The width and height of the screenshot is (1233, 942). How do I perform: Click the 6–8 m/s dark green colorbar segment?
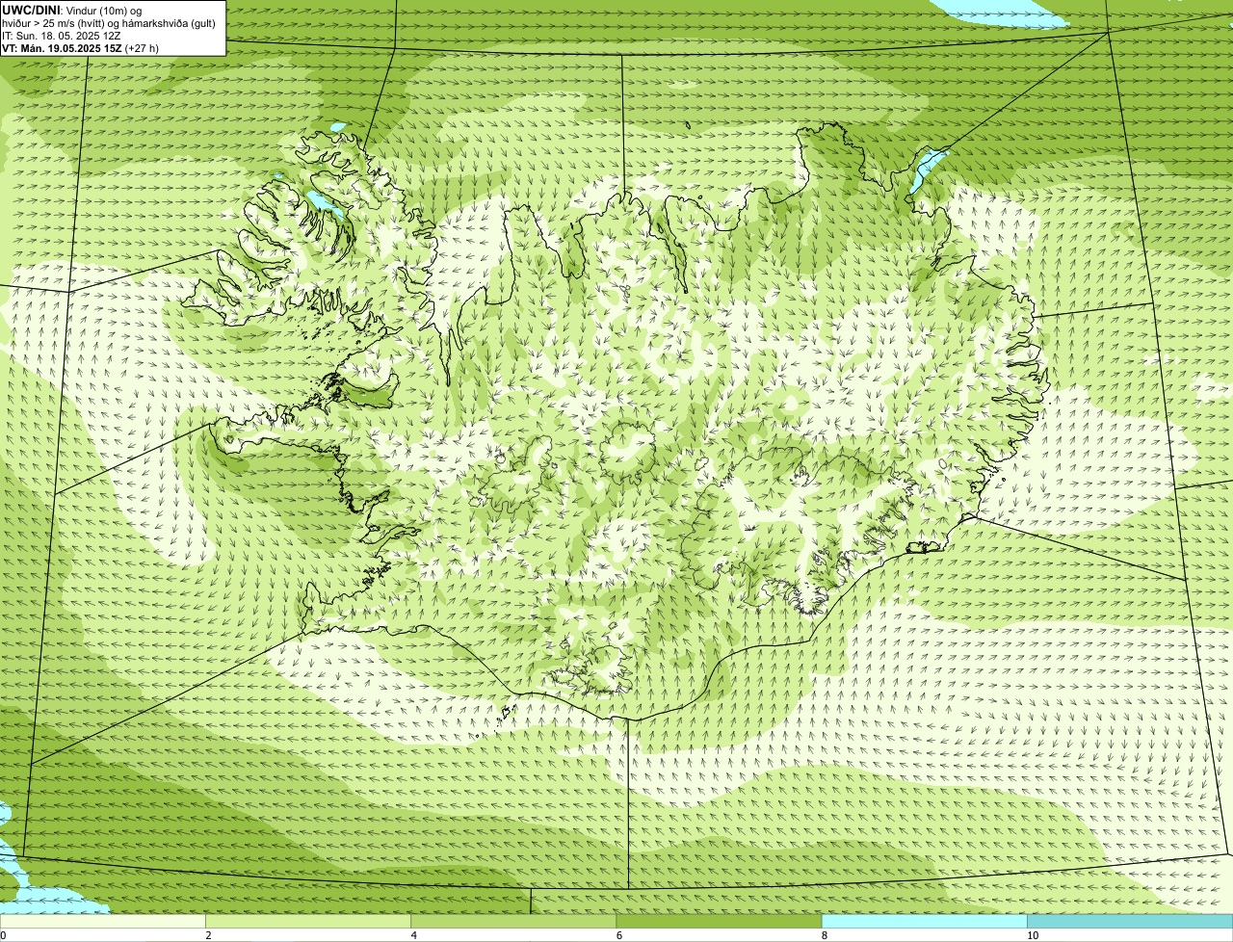(x=719, y=921)
